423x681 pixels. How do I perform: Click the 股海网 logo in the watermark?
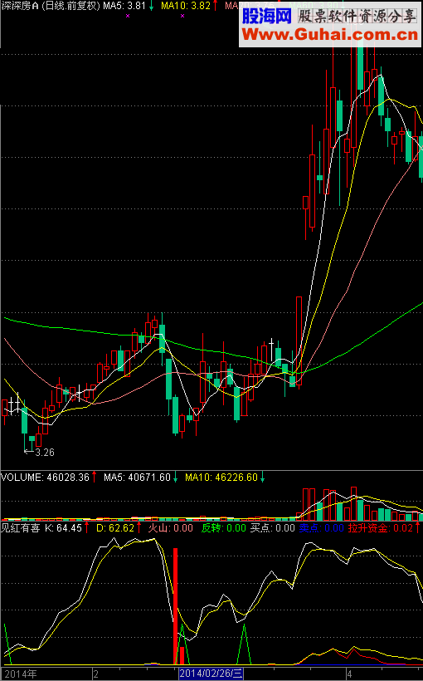click(267, 16)
